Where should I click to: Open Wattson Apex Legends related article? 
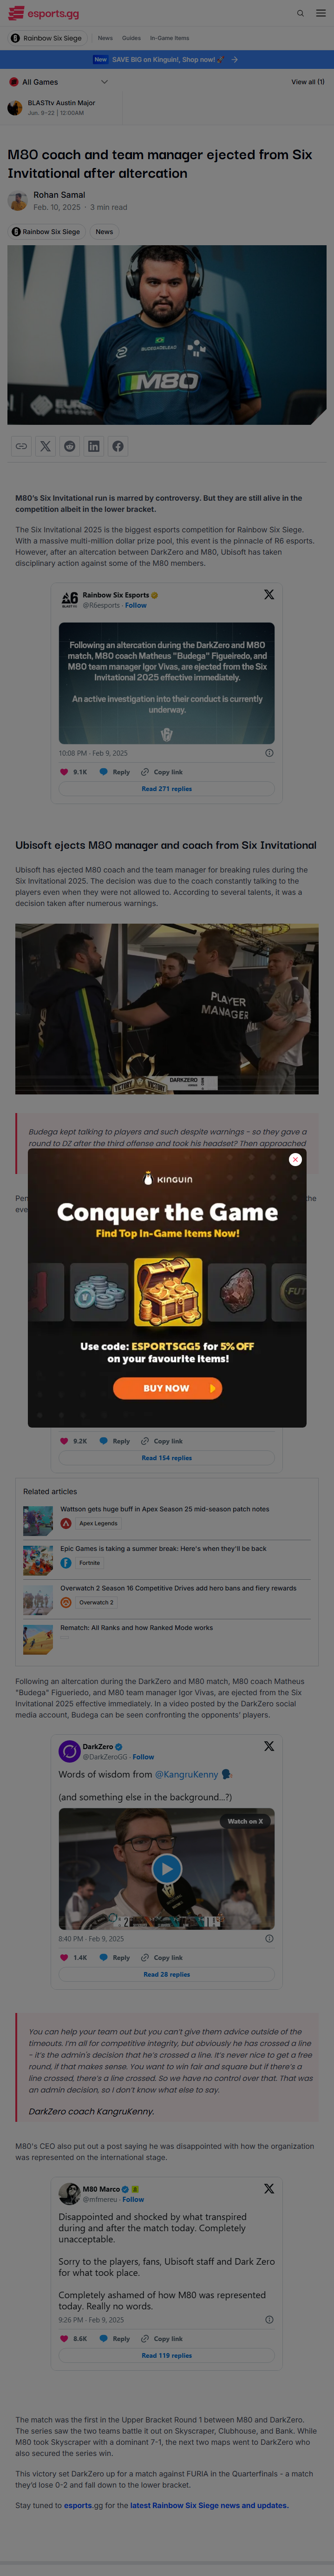[x=164, y=1509]
